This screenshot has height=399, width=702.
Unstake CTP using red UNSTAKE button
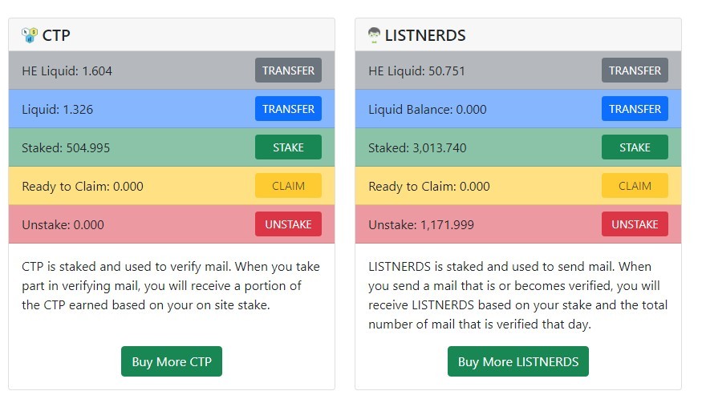click(x=288, y=224)
